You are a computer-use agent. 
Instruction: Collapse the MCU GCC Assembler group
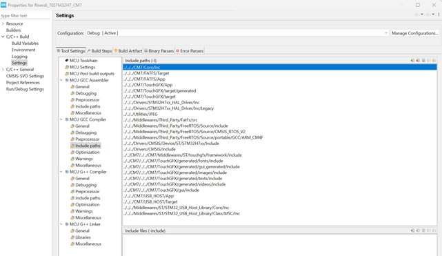coord(61,80)
